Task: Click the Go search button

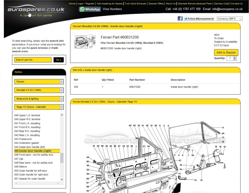Action: point(59,60)
